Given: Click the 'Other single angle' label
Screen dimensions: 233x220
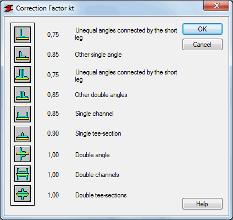Looking at the screenshot, I should (98, 55).
